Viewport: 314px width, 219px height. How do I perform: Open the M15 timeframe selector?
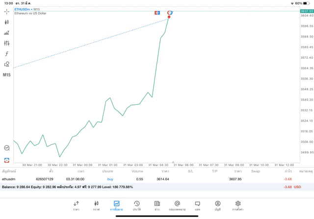(7, 75)
